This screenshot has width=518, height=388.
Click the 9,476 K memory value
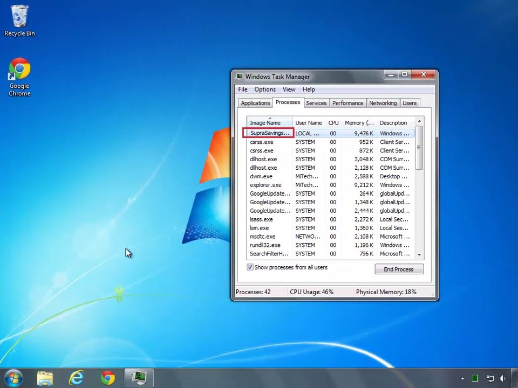pyautogui.click(x=363, y=133)
